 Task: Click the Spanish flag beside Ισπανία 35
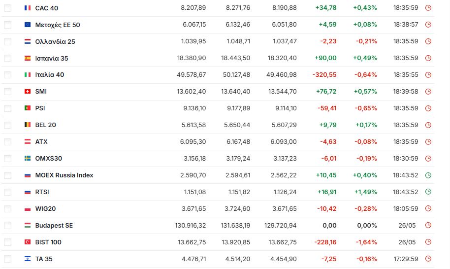coord(28,58)
